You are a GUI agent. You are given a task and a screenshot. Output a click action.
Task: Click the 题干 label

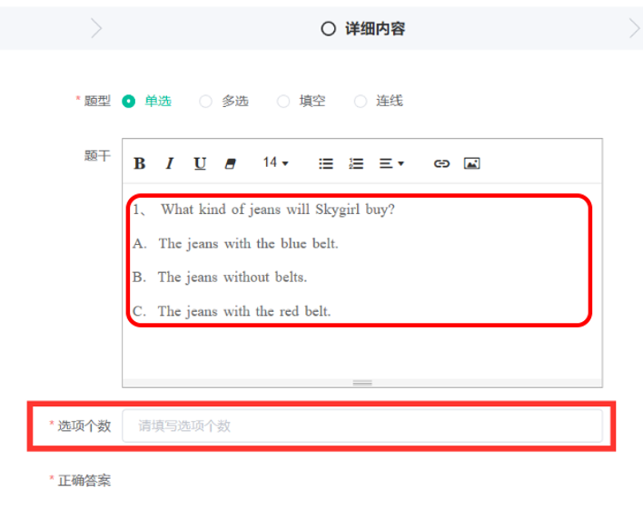coord(97,156)
